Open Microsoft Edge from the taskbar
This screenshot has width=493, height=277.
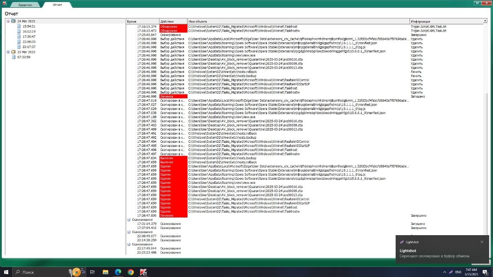pos(117,272)
